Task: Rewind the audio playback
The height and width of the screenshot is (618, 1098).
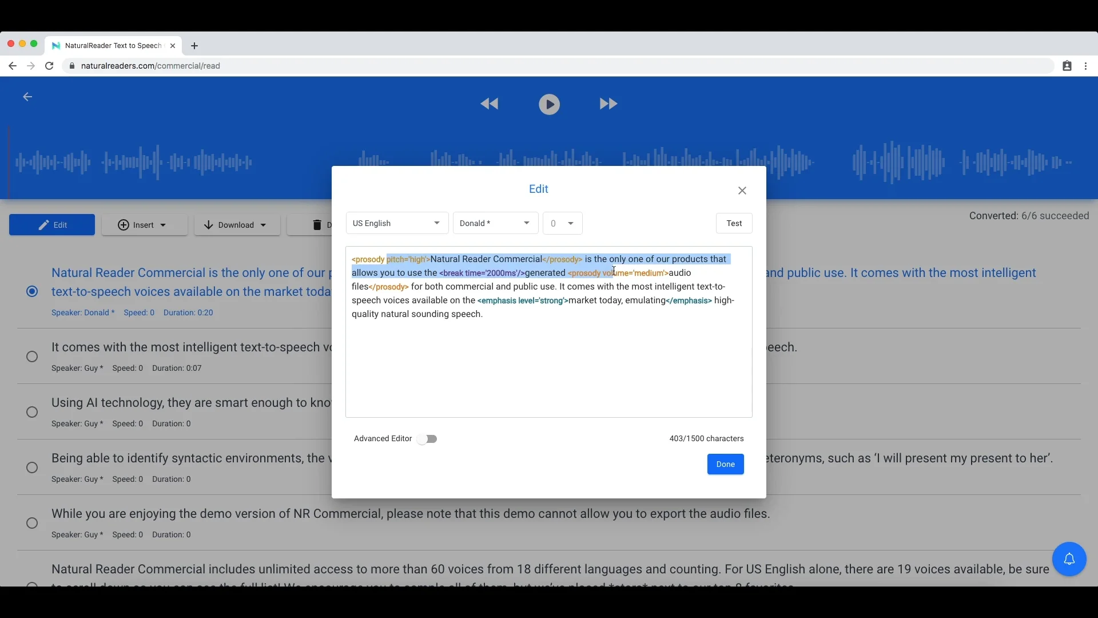Action: coord(490,104)
